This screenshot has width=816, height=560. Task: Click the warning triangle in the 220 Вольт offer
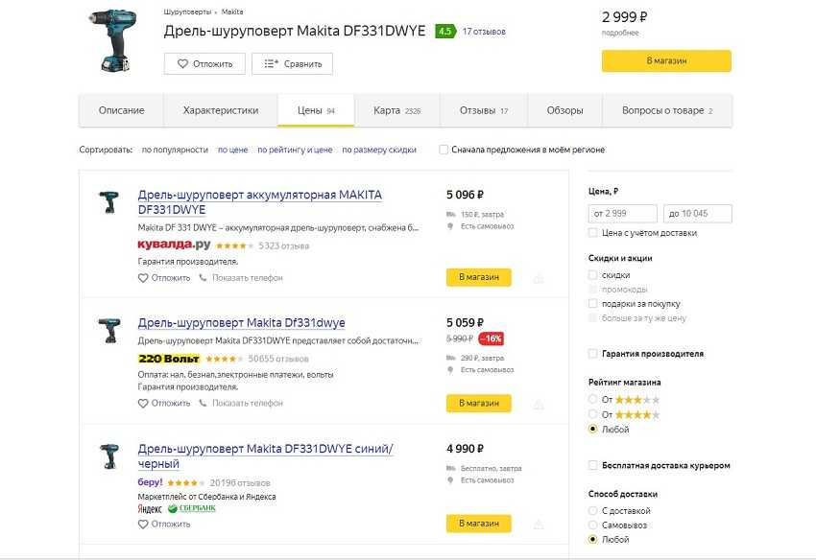tap(538, 404)
